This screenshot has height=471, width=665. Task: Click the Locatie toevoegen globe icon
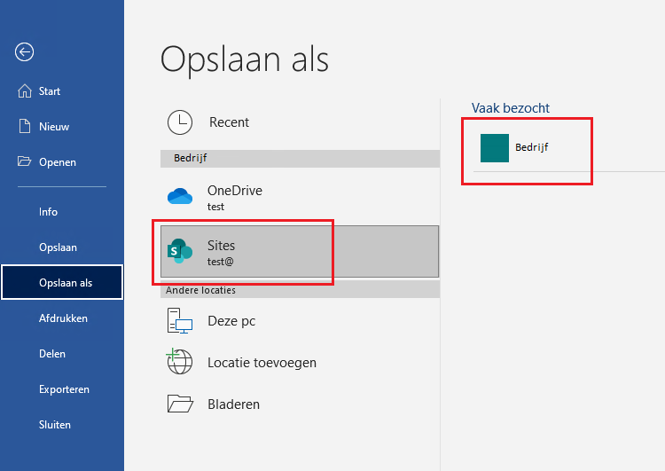tap(180, 362)
